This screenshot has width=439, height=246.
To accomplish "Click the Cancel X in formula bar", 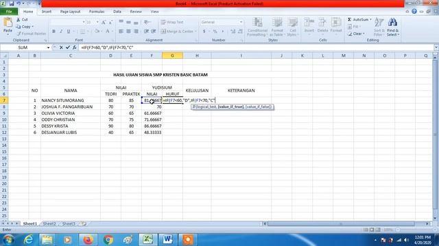I will tap(61, 47).
